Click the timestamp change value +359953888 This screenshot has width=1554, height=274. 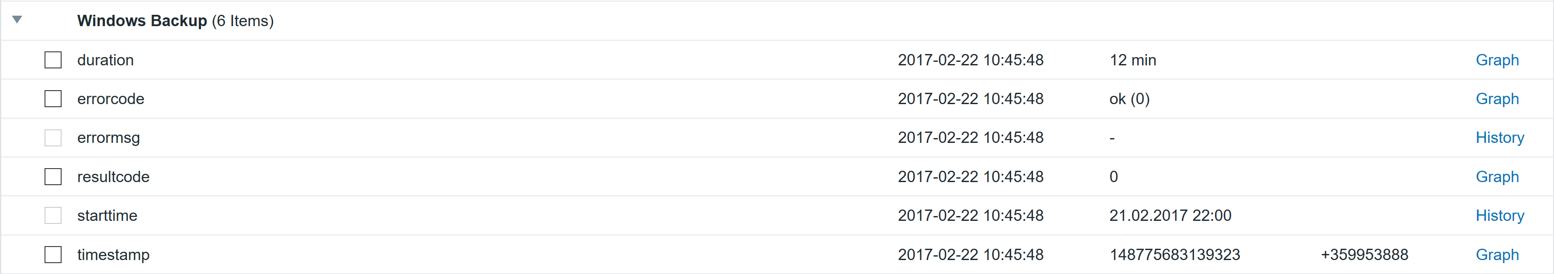pos(1364,255)
